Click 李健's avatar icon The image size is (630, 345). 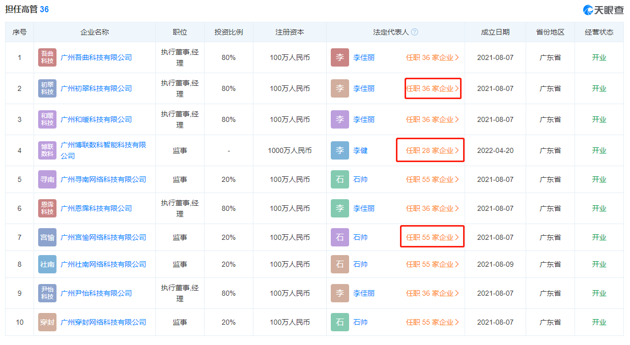point(340,150)
